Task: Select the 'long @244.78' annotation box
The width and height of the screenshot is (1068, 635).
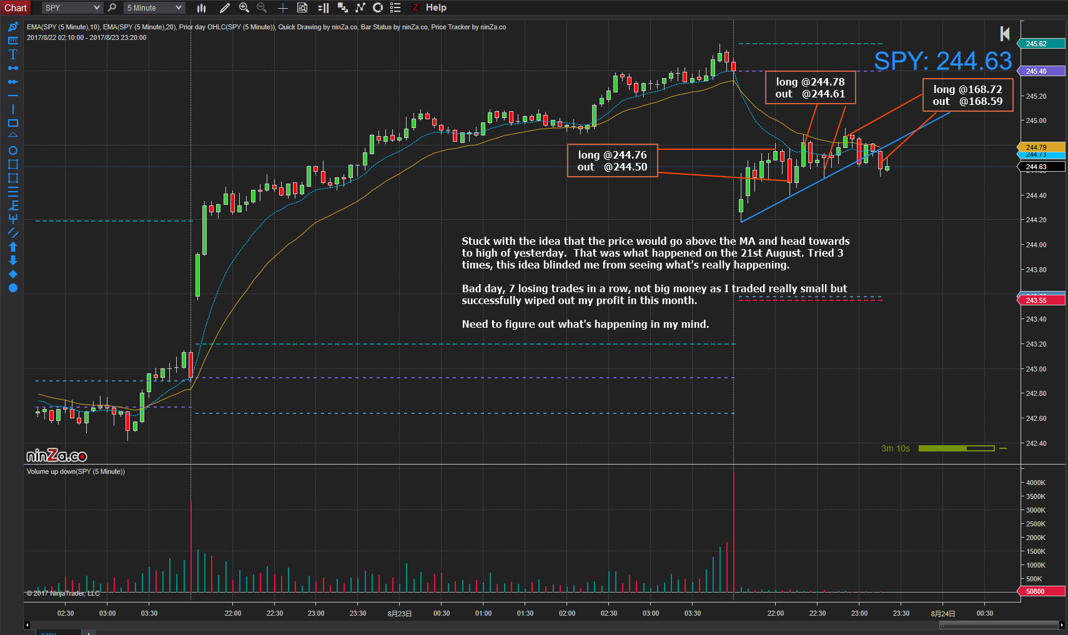Action: coord(811,87)
